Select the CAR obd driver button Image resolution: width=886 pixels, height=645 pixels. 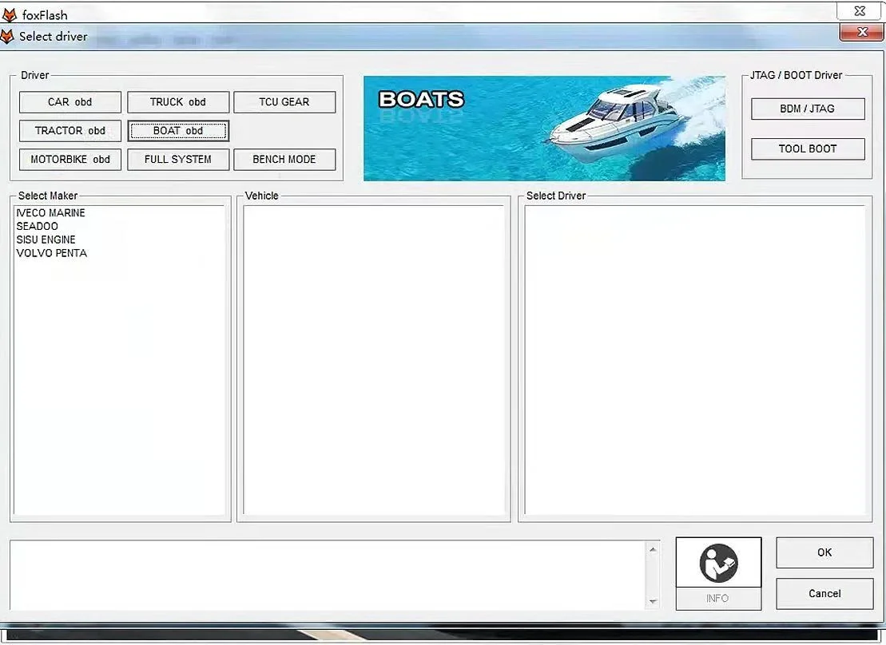point(70,102)
